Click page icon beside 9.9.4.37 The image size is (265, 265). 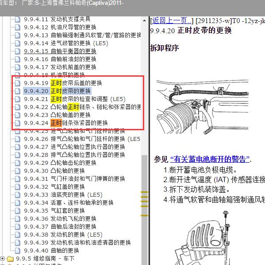tap(18, 227)
